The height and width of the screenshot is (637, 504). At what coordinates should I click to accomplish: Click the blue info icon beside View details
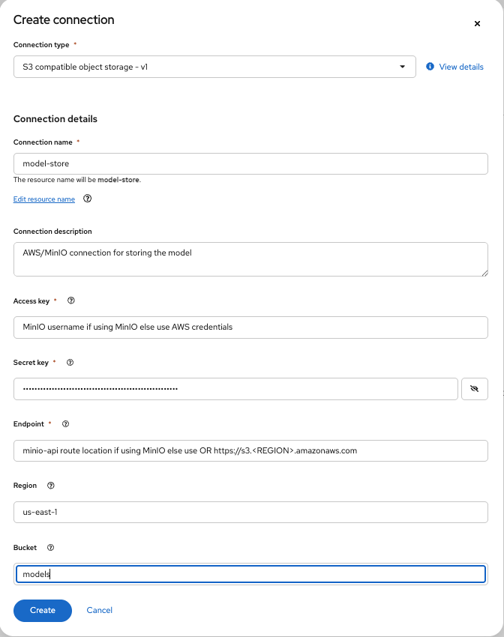click(430, 67)
